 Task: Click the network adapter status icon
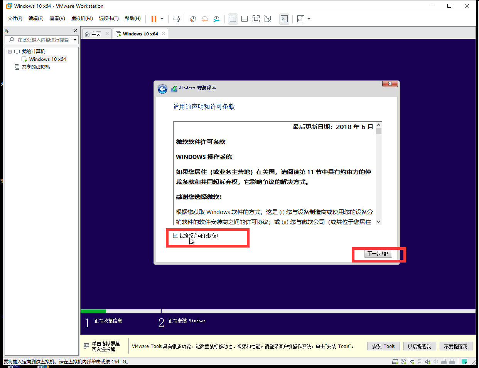(x=412, y=361)
